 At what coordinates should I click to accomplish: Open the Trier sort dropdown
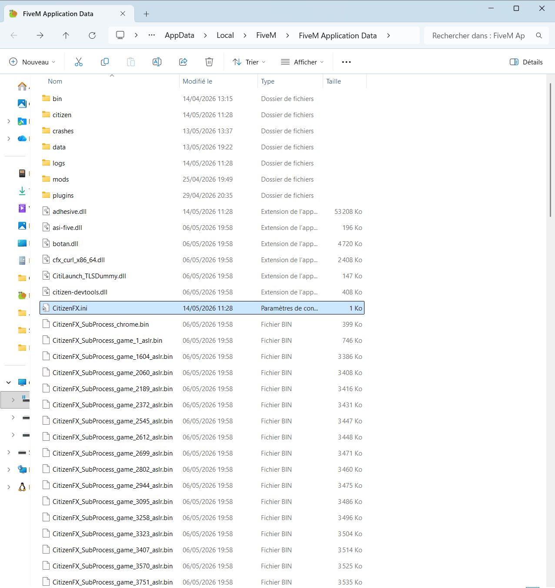(x=249, y=62)
